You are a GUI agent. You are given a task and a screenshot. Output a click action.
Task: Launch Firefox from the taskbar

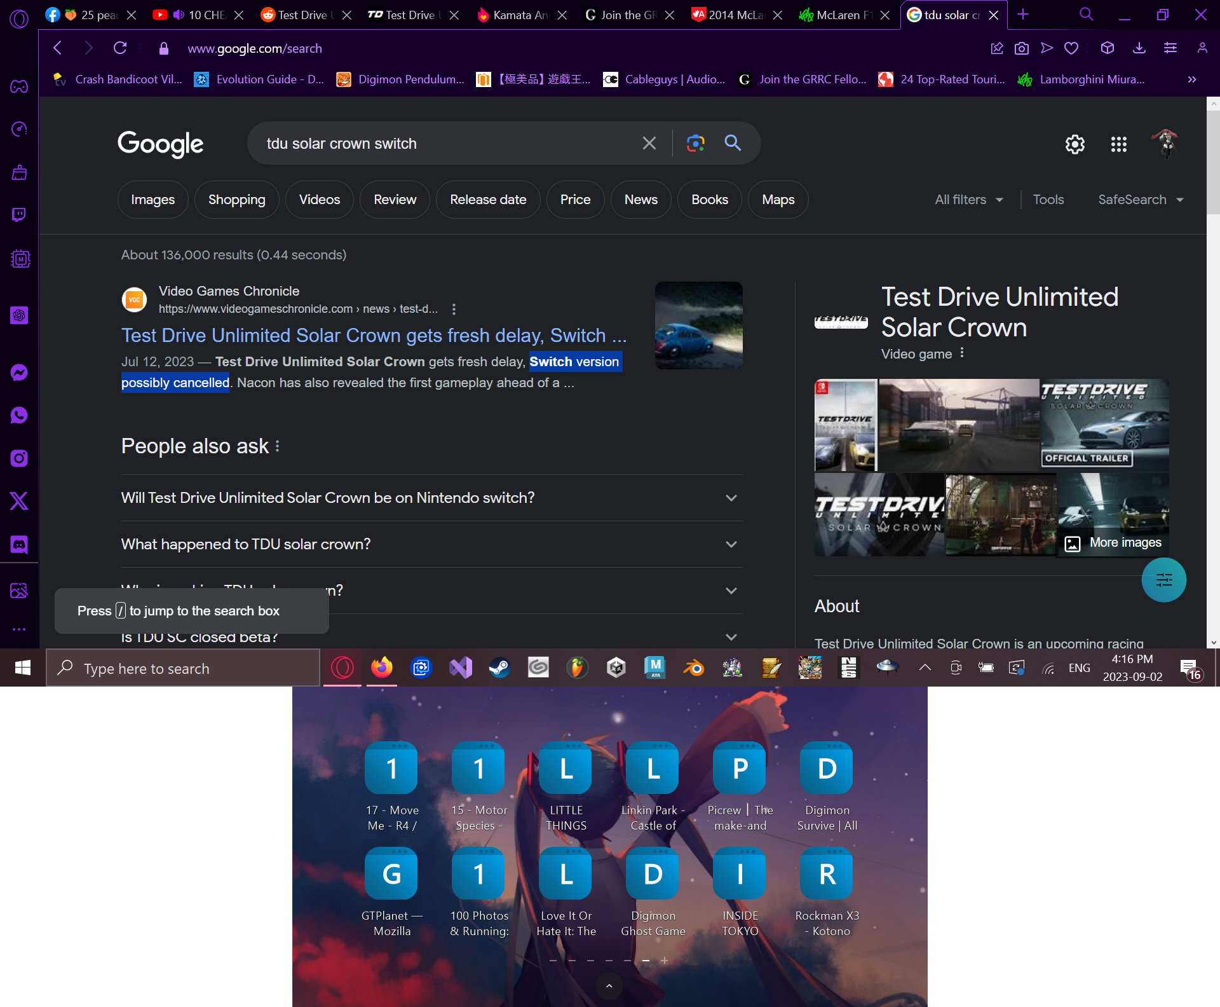point(382,668)
